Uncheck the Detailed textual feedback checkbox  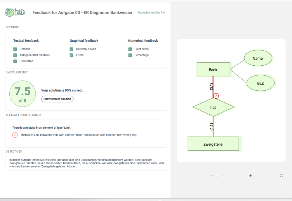[15, 49]
